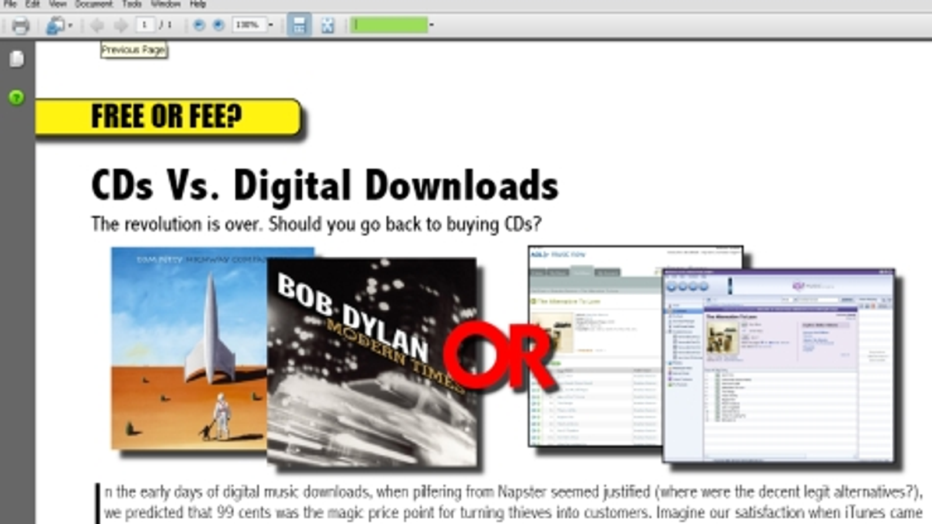The image size is (932, 524).
Task: Open the Window menu
Action: [x=165, y=3]
